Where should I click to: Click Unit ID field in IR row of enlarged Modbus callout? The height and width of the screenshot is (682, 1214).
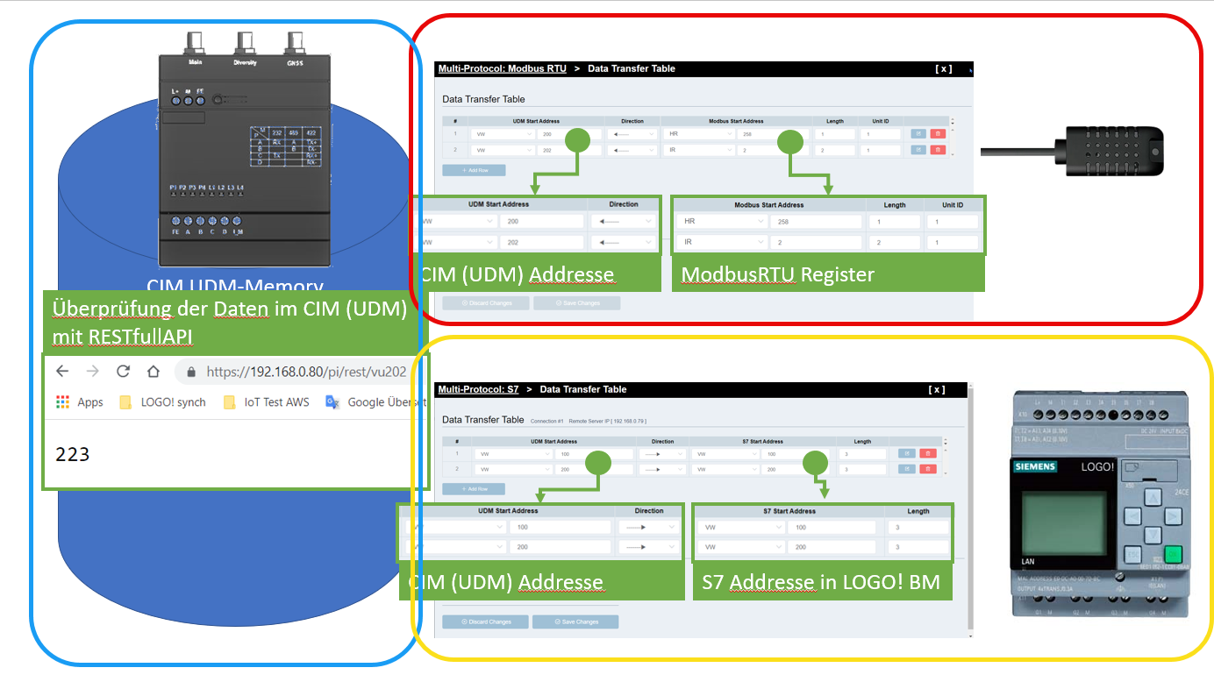(953, 242)
